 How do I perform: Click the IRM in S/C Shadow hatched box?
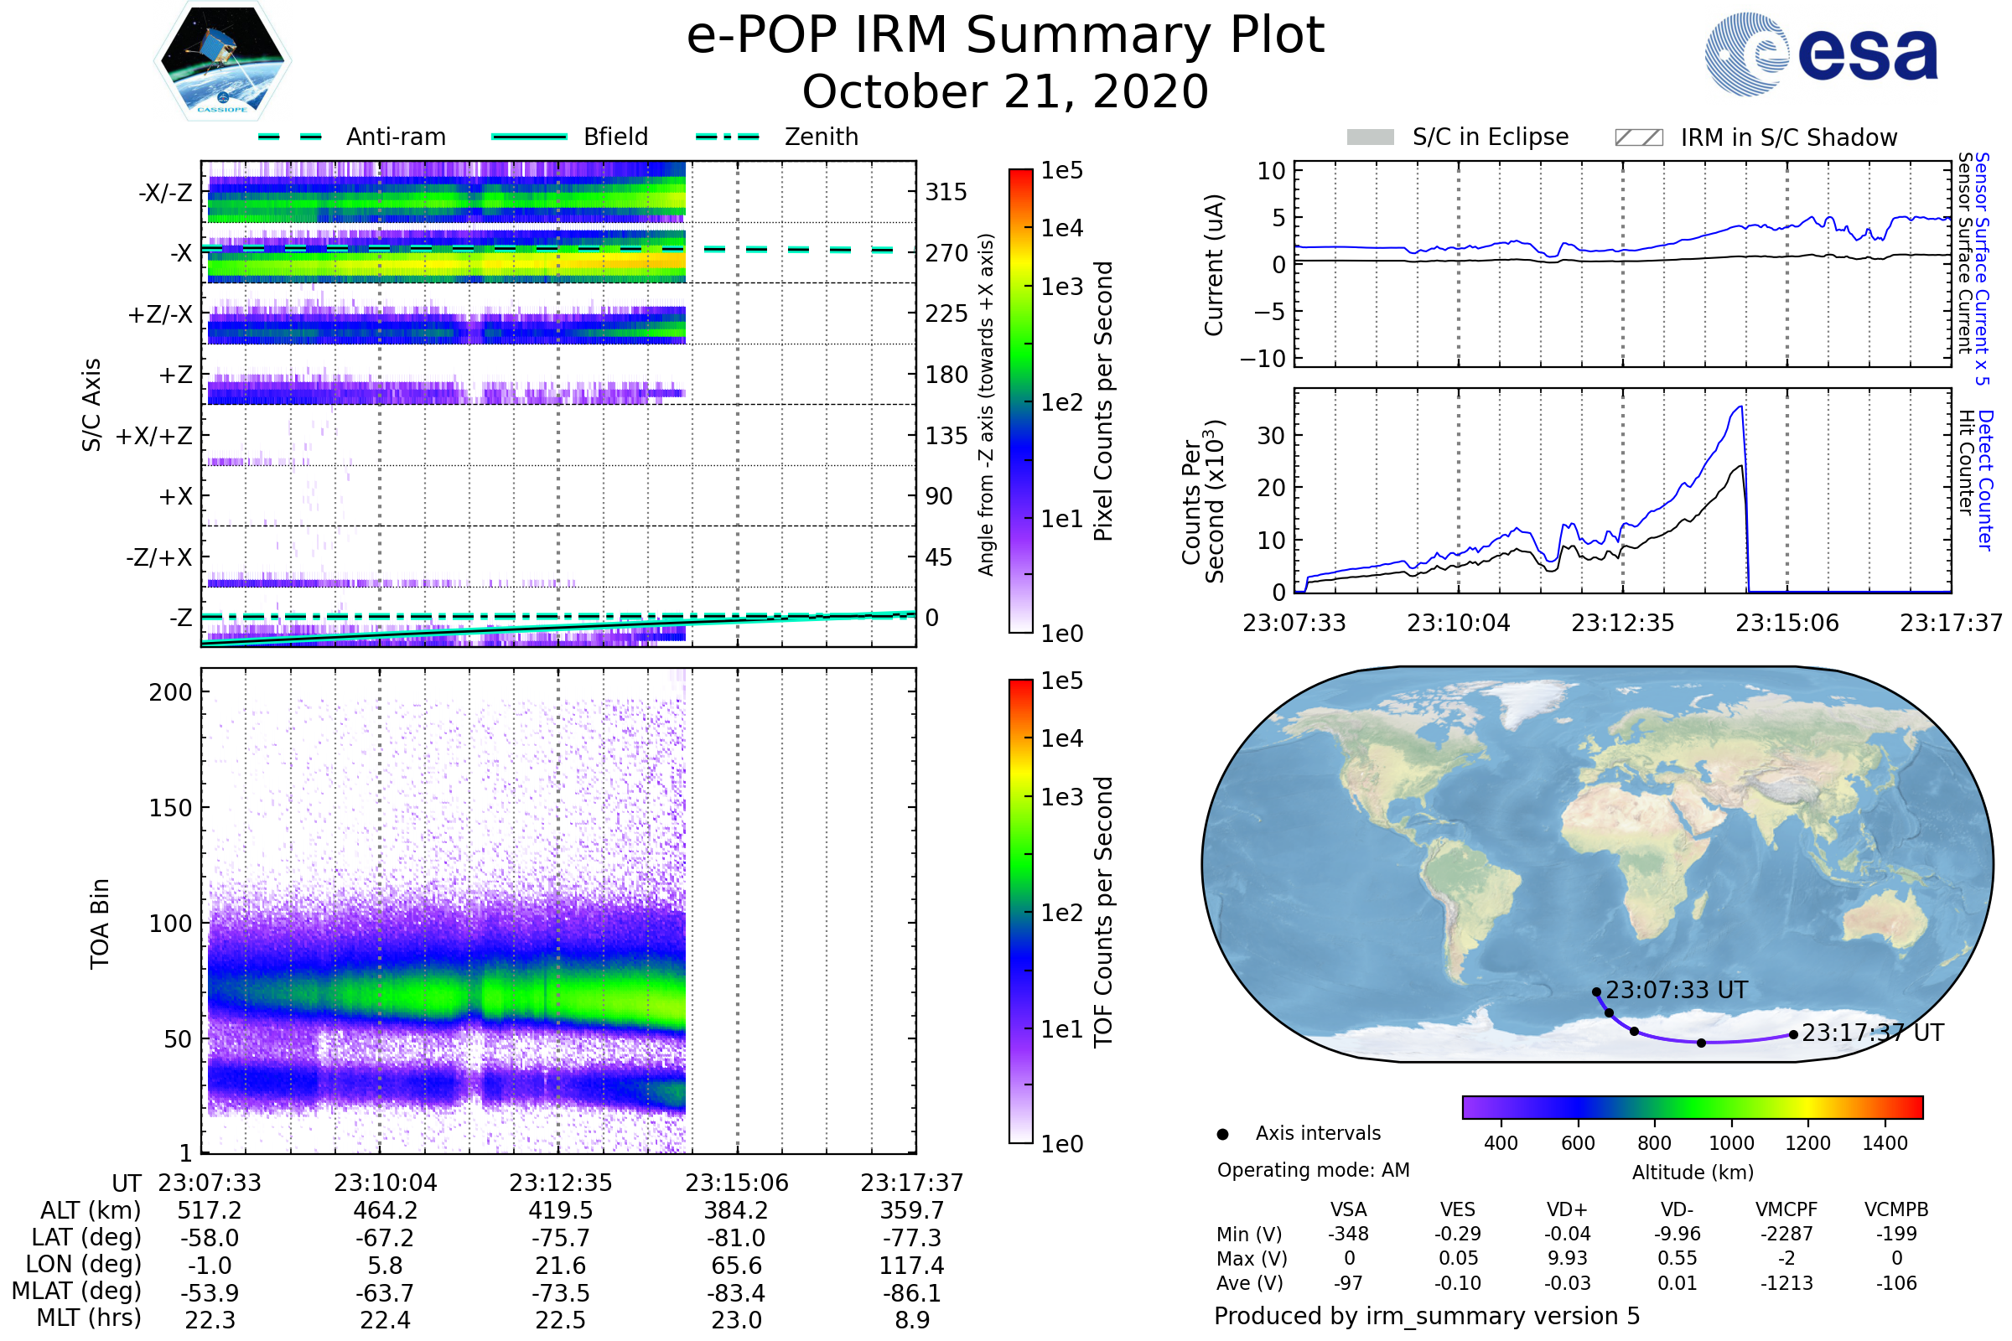click(x=1638, y=137)
